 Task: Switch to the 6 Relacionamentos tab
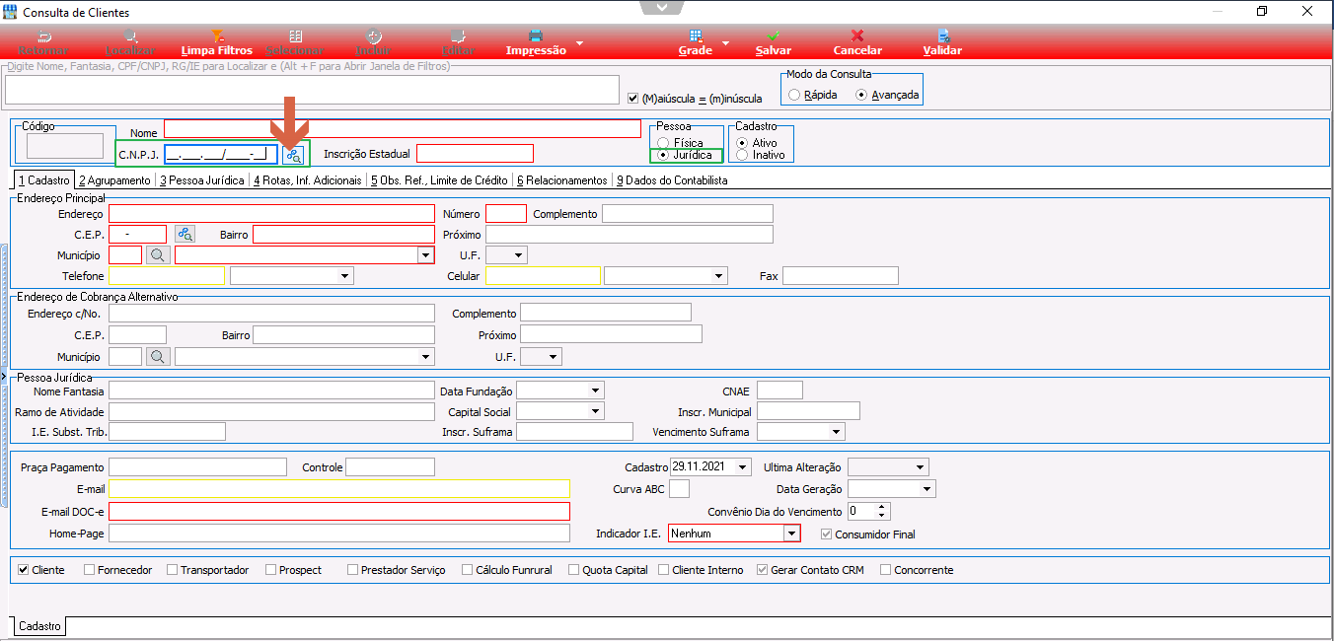coord(561,180)
